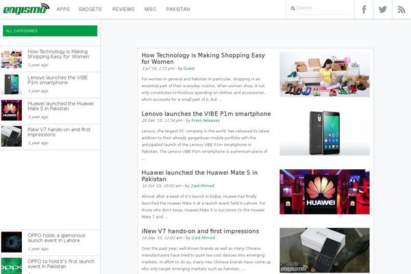411x274 pixels.
Task: Click the date text 19 Sep '15, 12:02 am
Action: 162,238
